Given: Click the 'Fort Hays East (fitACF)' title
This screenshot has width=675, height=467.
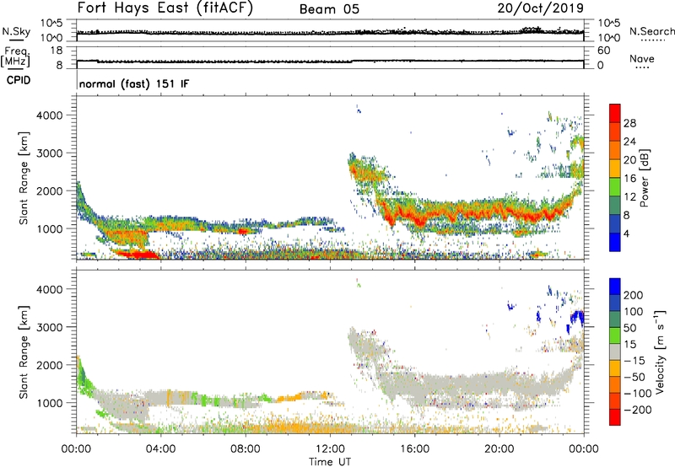Looking at the screenshot, I should click(165, 8).
